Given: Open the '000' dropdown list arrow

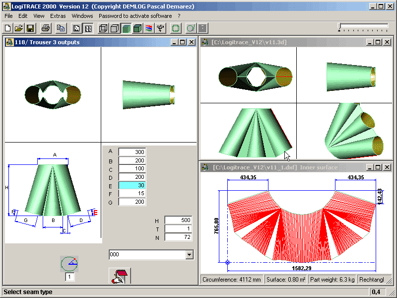Looking at the screenshot, I should tap(189, 255).
